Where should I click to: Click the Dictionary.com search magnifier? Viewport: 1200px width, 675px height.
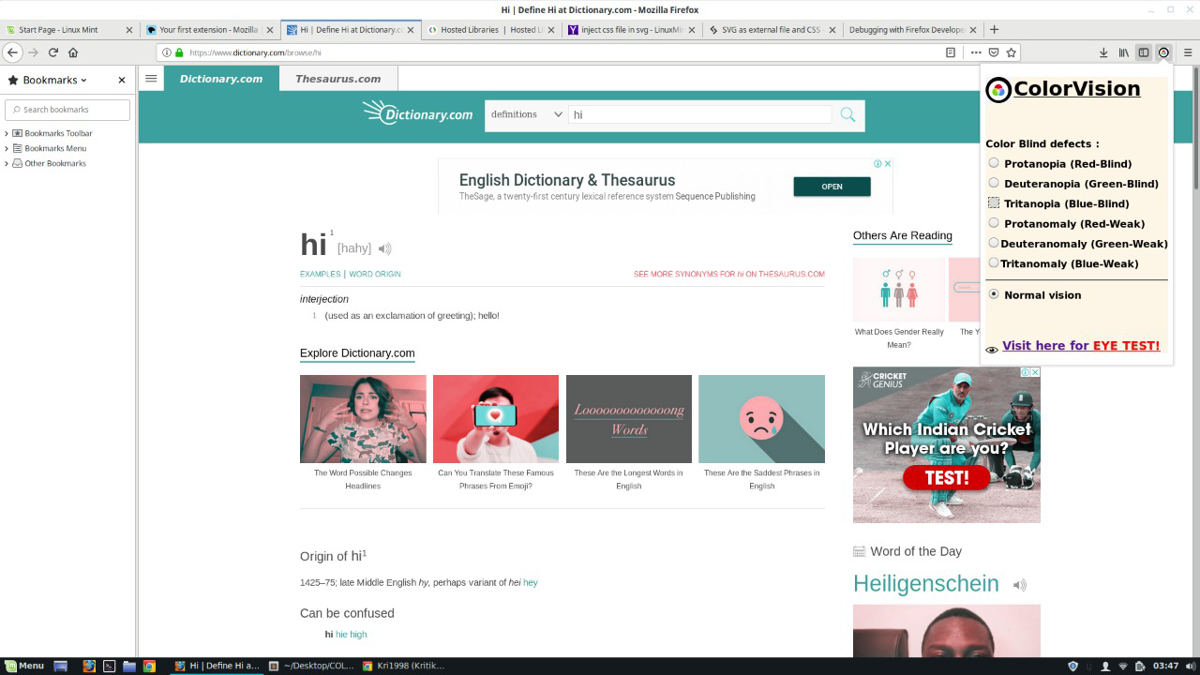(847, 114)
